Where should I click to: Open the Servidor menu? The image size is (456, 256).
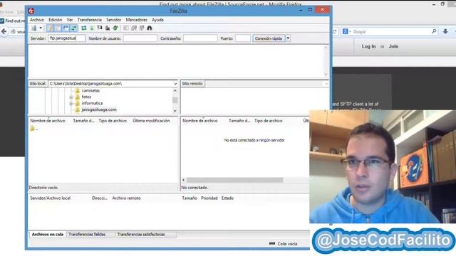tap(114, 20)
